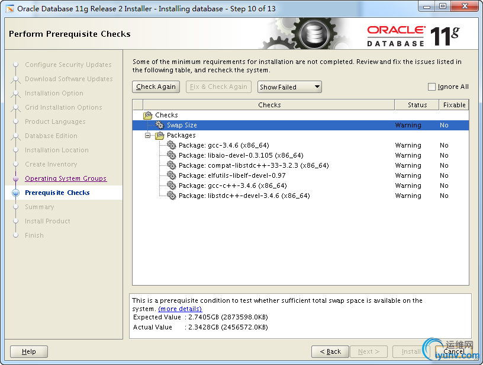Click the gear icon for libstdc++-devel package
483x365 pixels.
tap(171, 196)
